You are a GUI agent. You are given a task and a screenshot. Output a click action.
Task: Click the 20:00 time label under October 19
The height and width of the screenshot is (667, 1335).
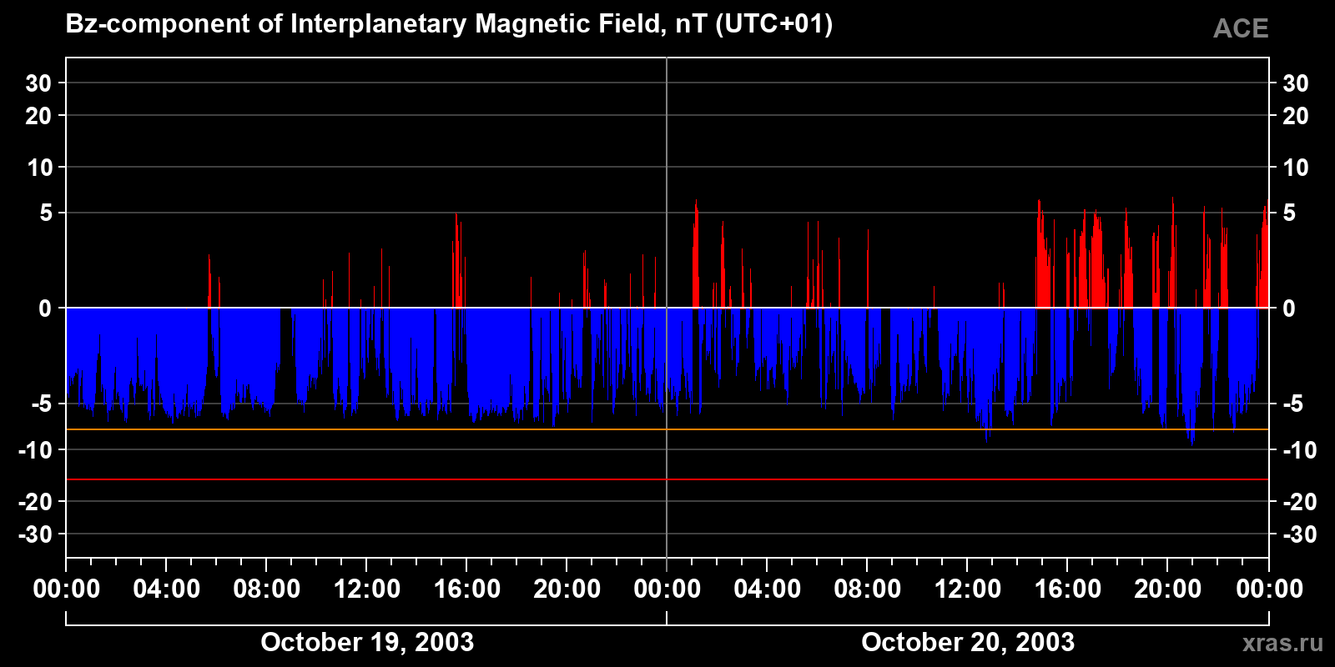click(567, 589)
